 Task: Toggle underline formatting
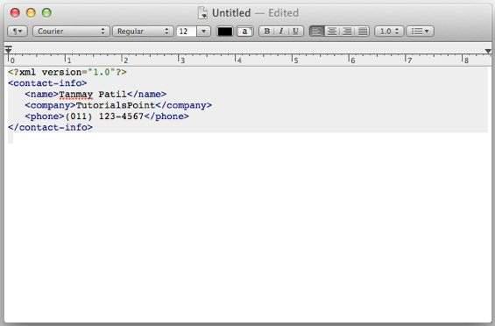[x=296, y=32]
